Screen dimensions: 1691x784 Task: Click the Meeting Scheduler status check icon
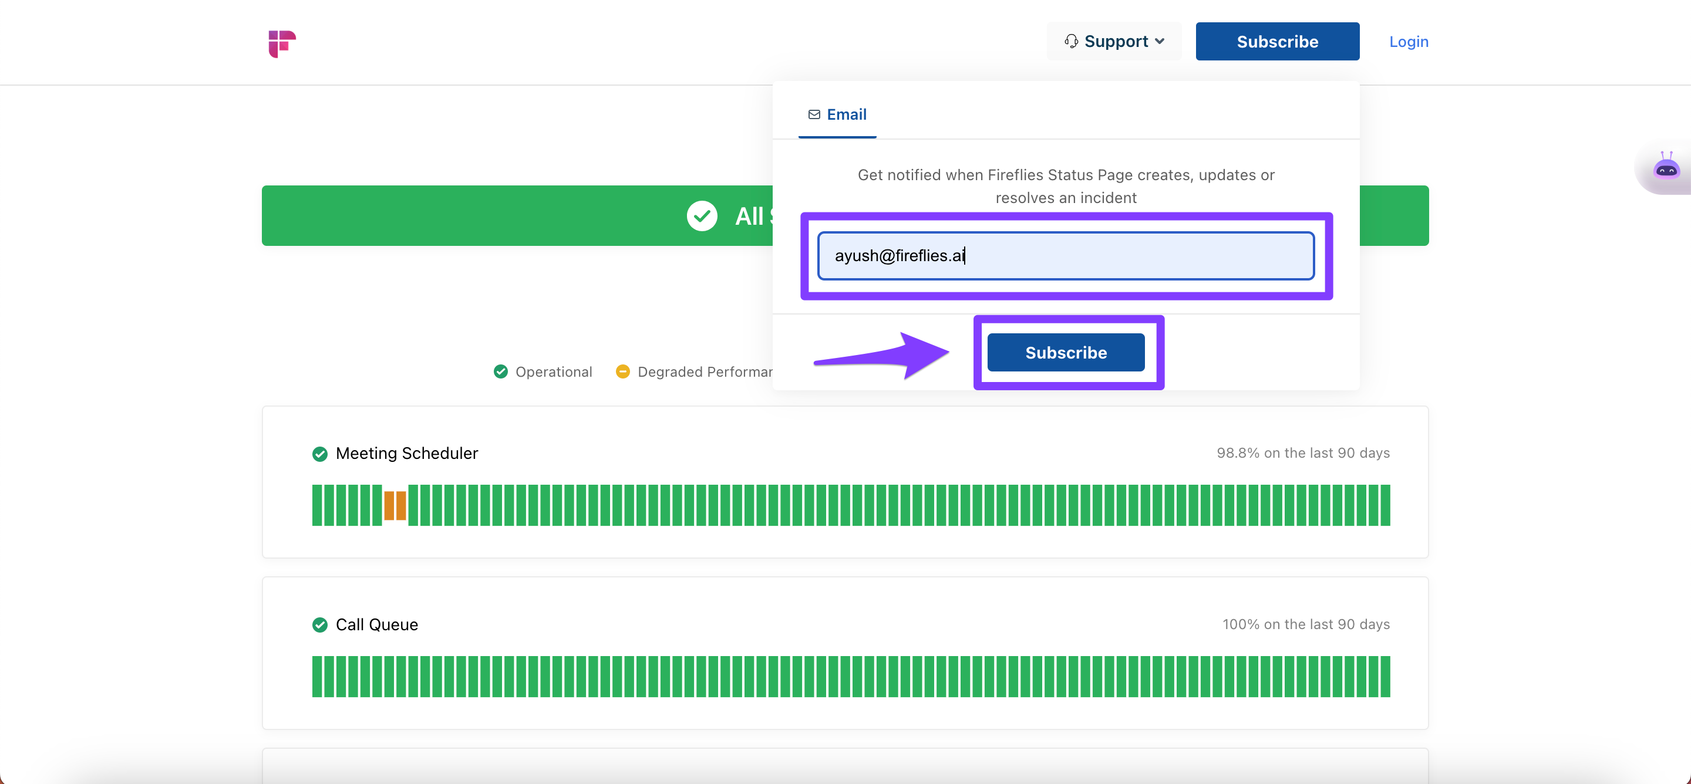coord(319,454)
